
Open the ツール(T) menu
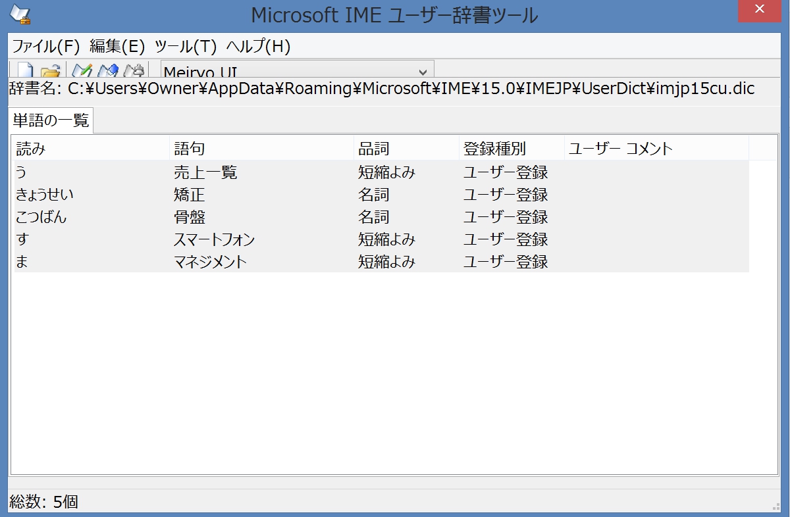(x=185, y=46)
